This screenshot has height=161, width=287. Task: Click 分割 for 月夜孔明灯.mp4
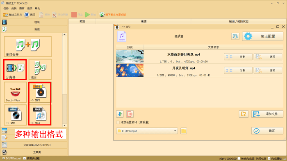(x=238, y=70)
